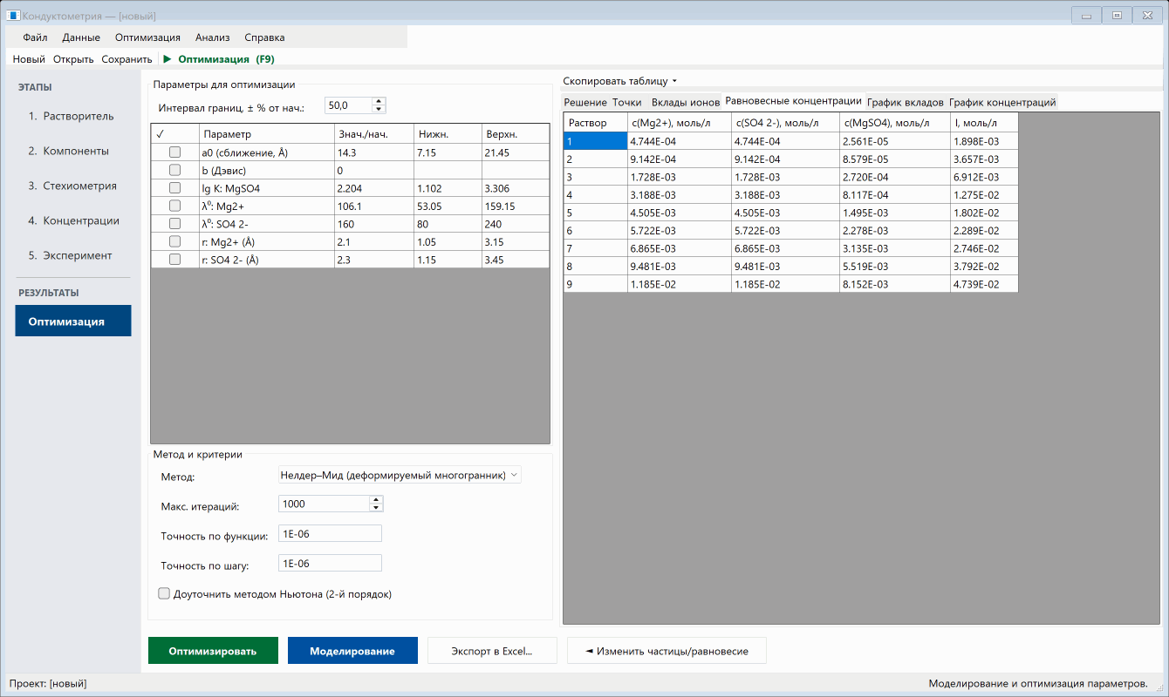The height and width of the screenshot is (697, 1169).
Task: Increase the Интервал границ value with up arrow
Action: coord(379,101)
